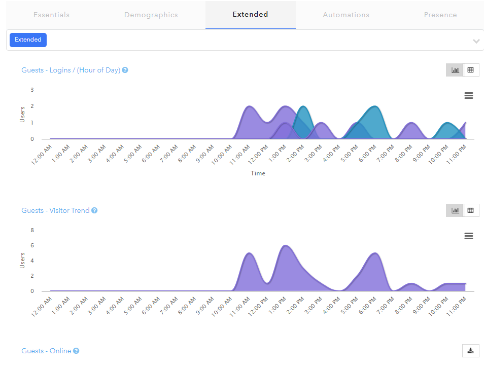Open the Logins chart hamburger menu
The width and height of the screenshot is (484, 370).
(469, 96)
